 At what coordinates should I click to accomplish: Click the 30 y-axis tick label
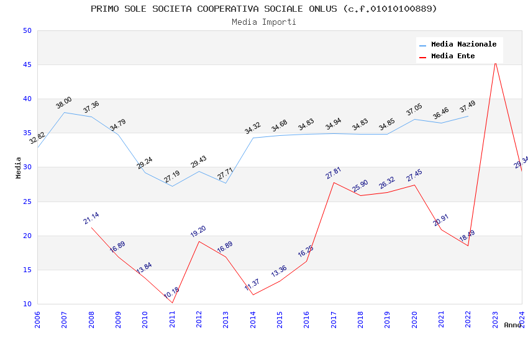[27, 167]
